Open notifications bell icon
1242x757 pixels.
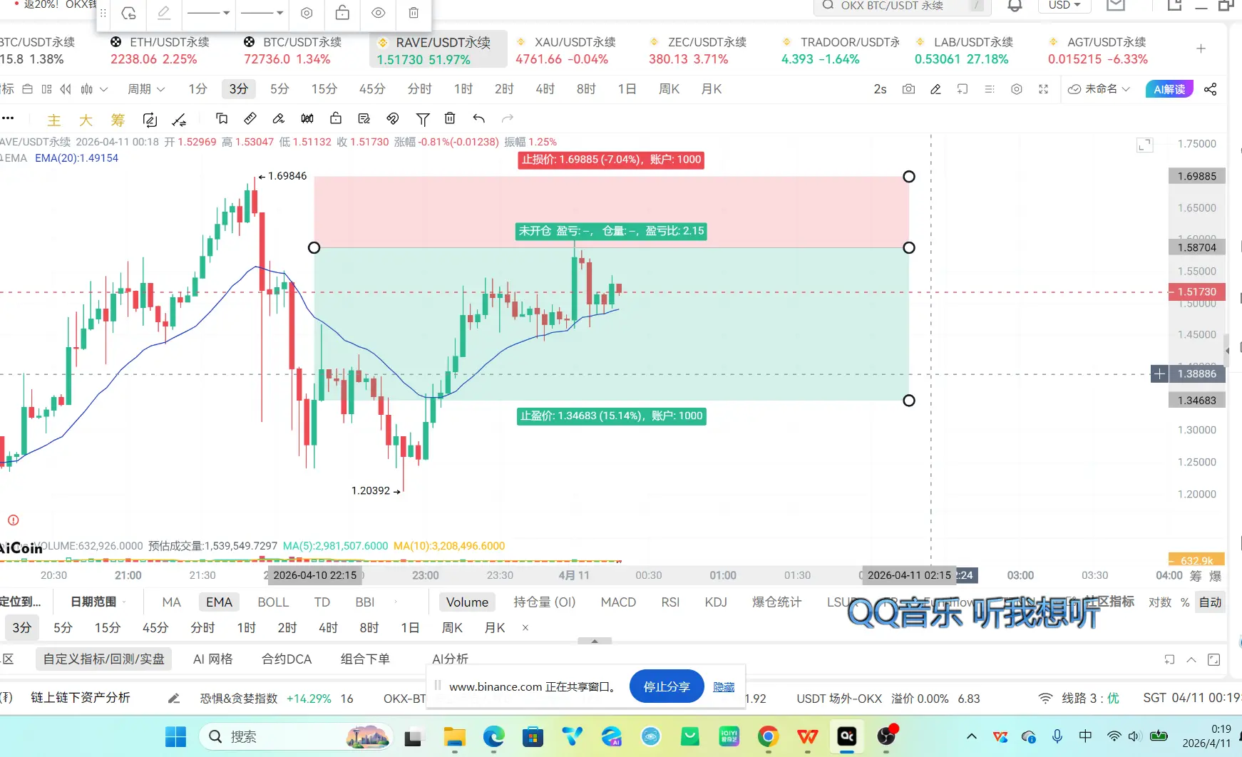pyautogui.click(x=1015, y=6)
